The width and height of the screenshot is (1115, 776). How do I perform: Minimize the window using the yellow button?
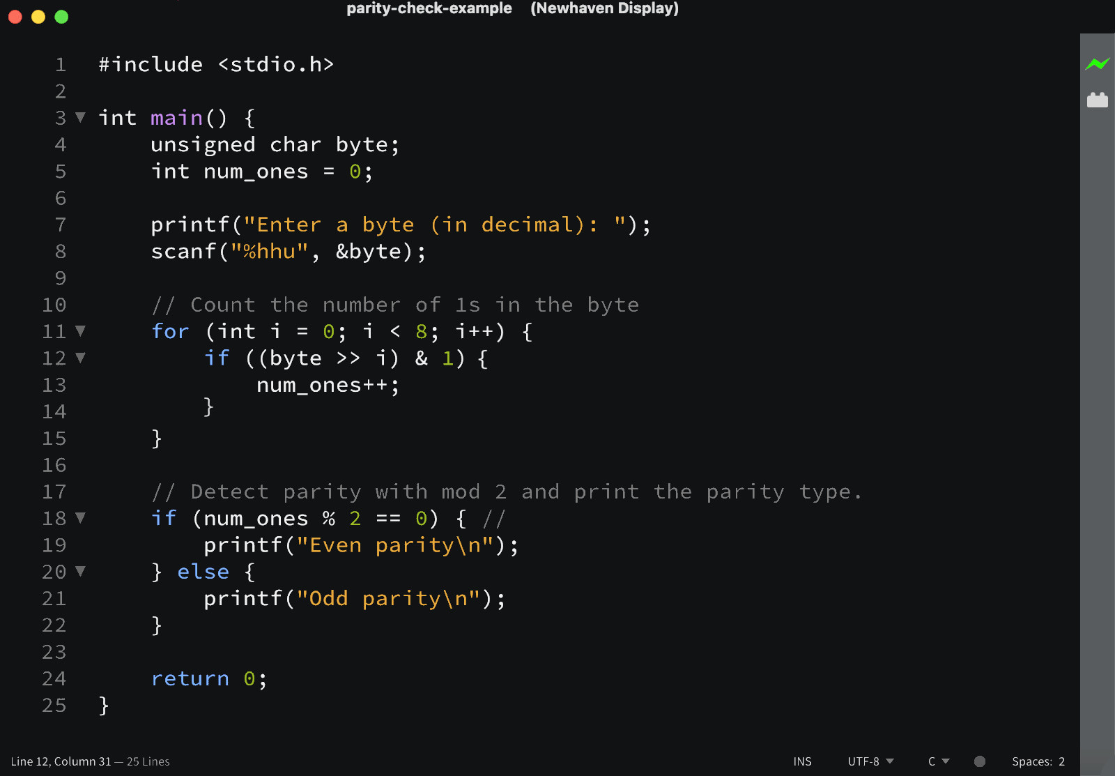coord(38,17)
